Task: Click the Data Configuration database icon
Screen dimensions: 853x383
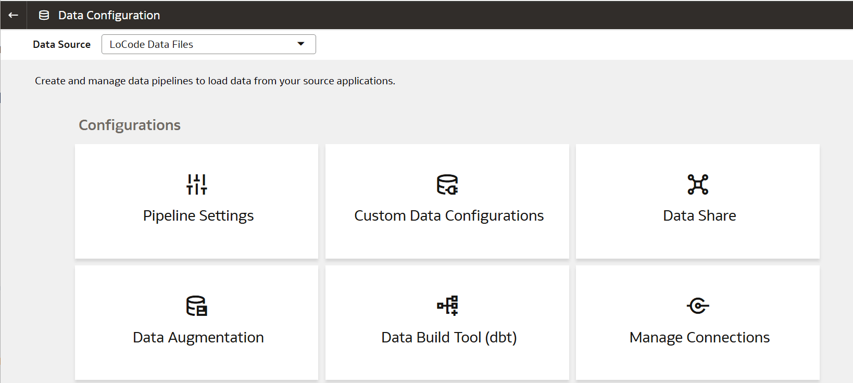Action: [44, 15]
